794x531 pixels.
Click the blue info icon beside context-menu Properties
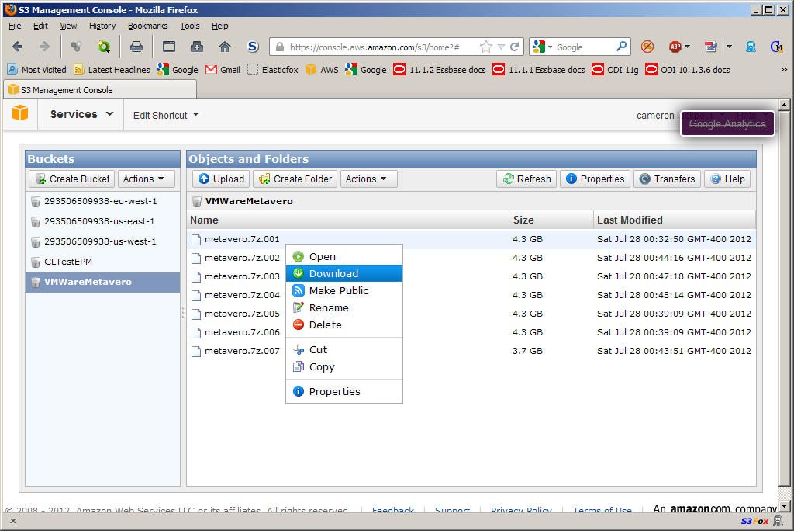pyautogui.click(x=299, y=391)
